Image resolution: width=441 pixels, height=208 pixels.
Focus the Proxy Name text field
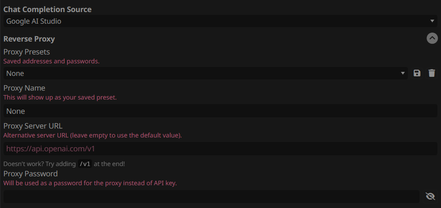[x=220, y=111]
